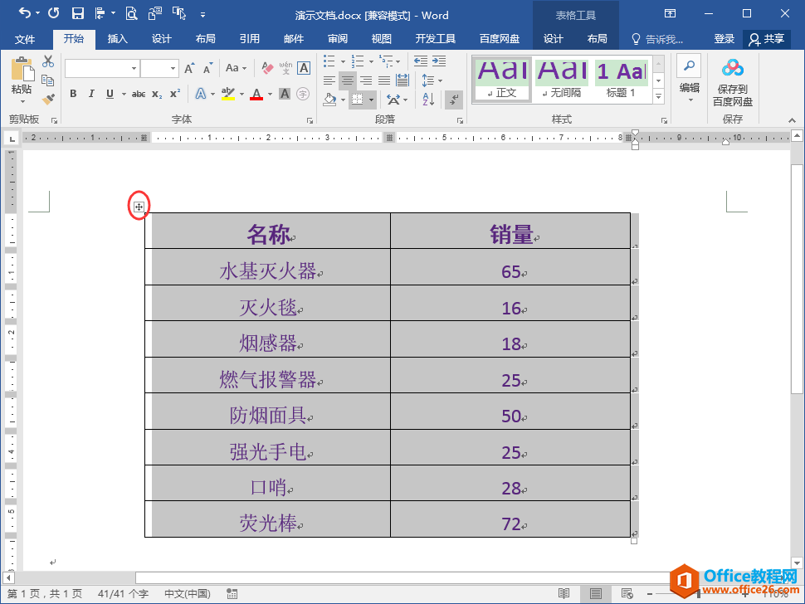This screenshot has width=805, height=604.
Task: Decrease the paragraph indent
Action: pos(421,61)
